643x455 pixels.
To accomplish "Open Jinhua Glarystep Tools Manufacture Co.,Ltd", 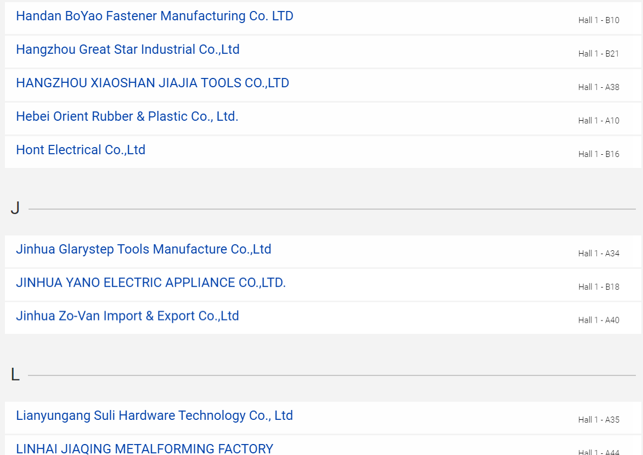I will (144, 249).
